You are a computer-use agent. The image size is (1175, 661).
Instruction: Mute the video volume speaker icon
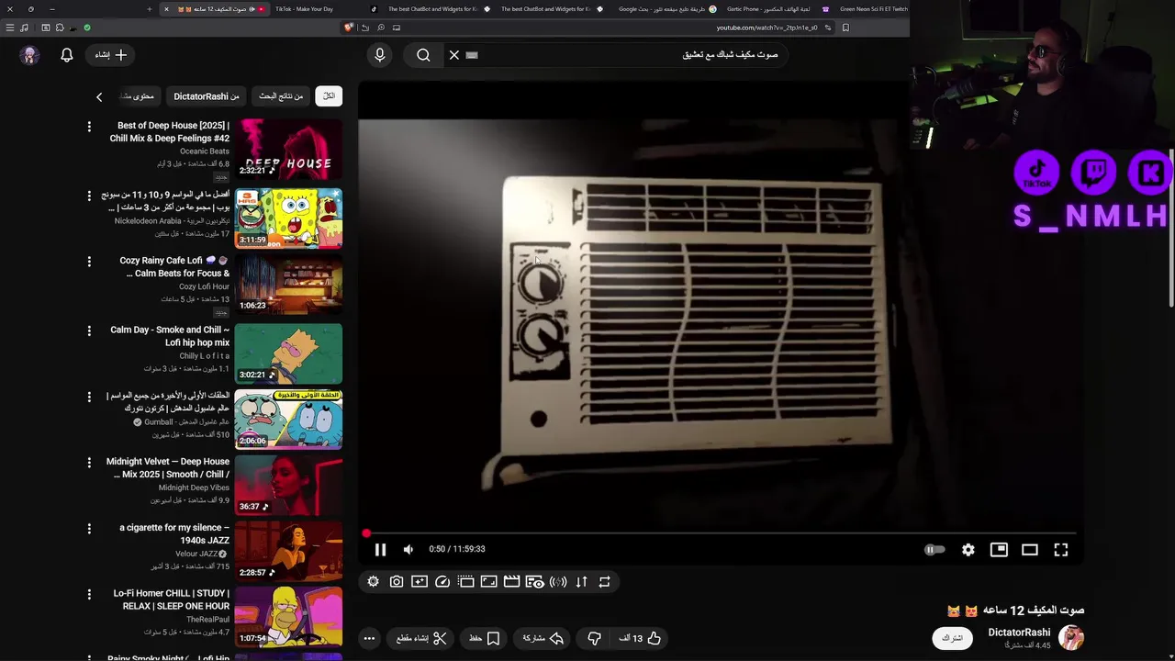pos(408,549)
